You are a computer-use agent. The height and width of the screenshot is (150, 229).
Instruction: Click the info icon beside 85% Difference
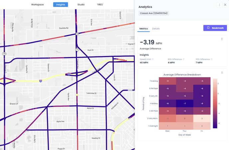183,59
